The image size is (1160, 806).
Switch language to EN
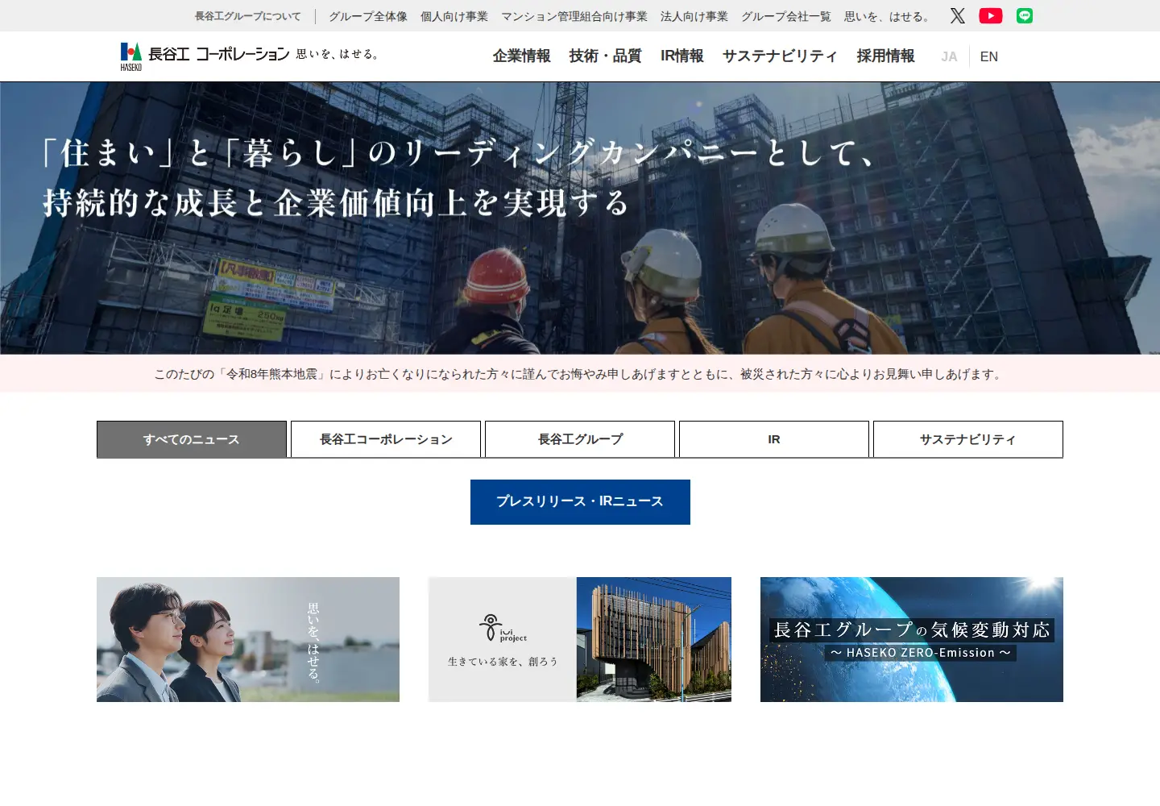pos(989,56)
